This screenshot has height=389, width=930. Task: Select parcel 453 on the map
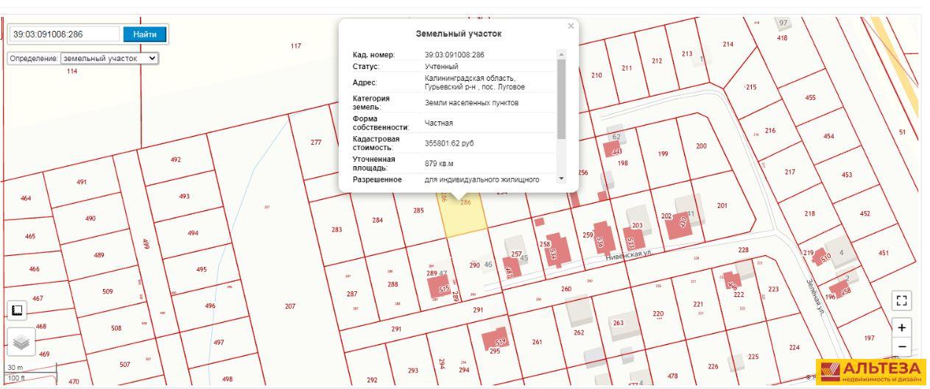click(x=846, y=175)
